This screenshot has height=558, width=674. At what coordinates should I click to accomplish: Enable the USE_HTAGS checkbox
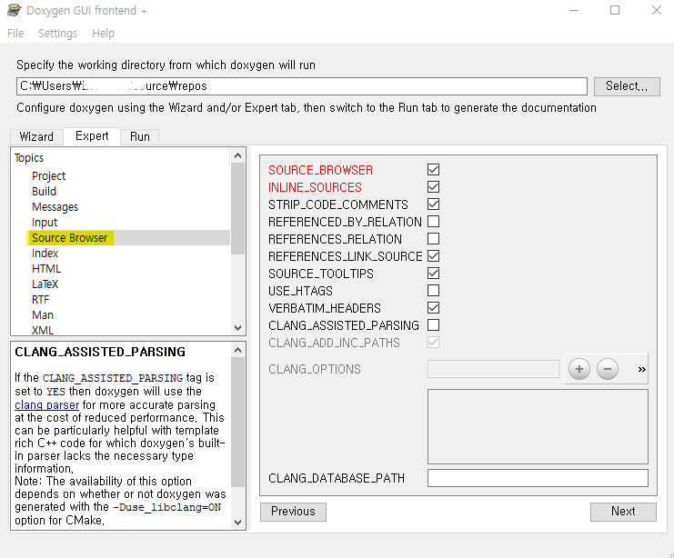pyautogui.click(x=433, y=291)
